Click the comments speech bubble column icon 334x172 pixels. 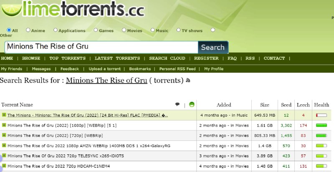(x=177, y=104)
